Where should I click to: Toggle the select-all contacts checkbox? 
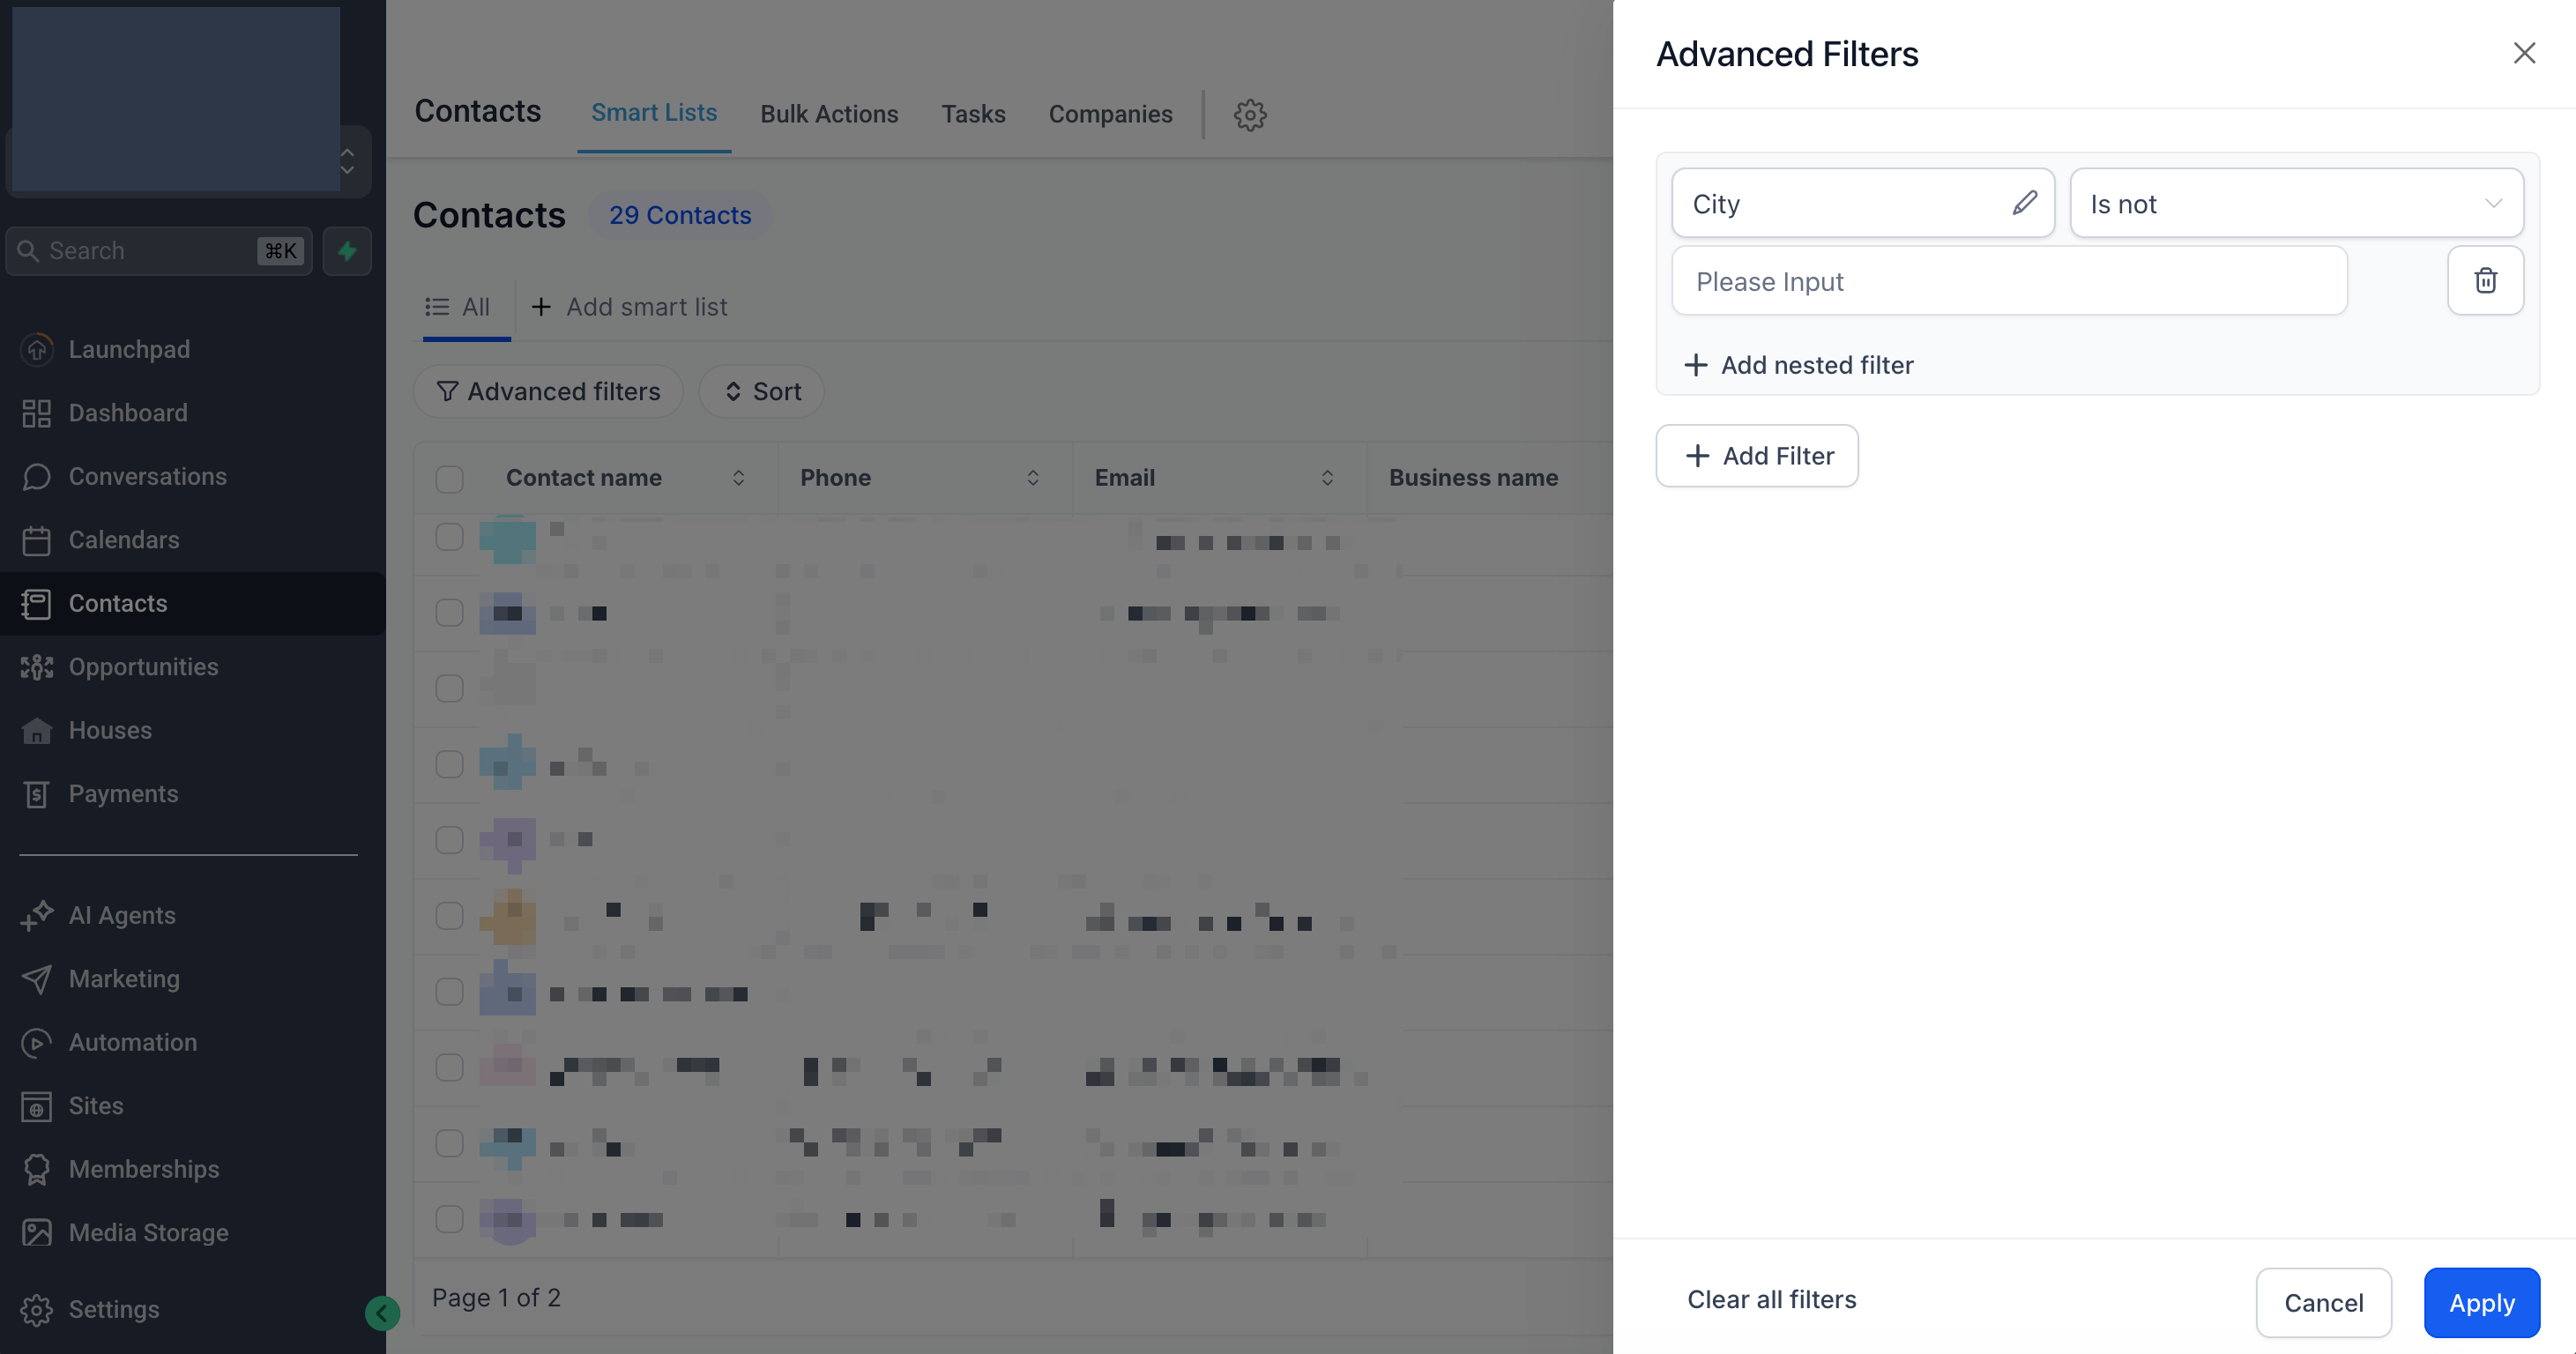(450, 479)
